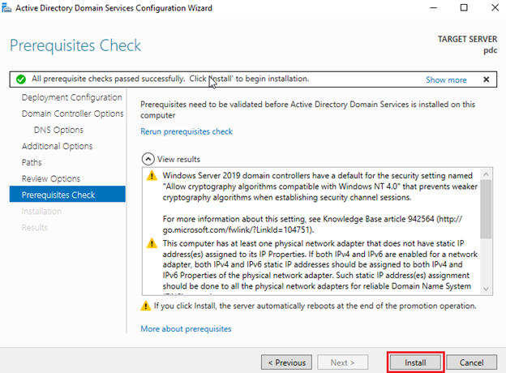
Task: Click Rerun prerequisites check link
Action: [x=187, y=131]
